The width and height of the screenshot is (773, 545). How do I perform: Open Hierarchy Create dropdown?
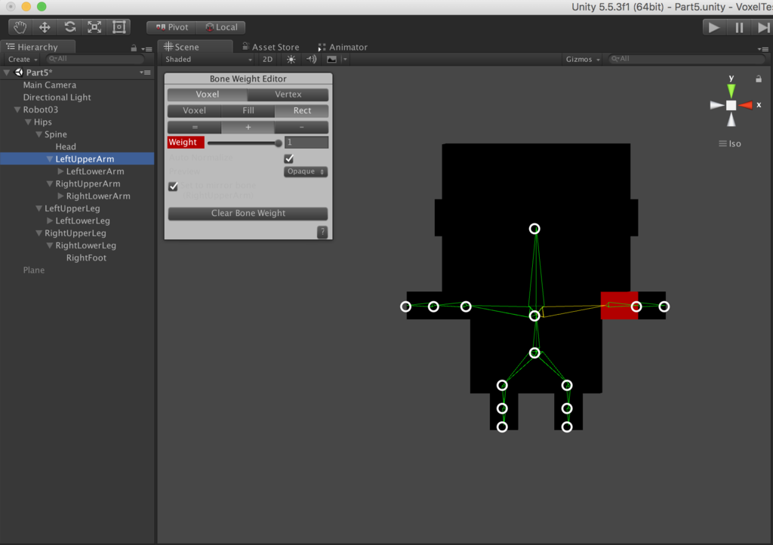[x=23, y=59]
